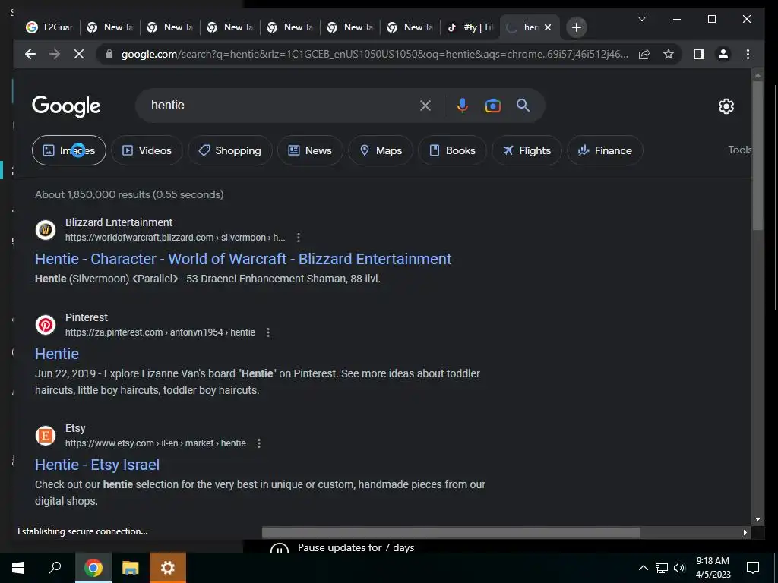Open options for the Pinterest result
The width and height of the screenshot is (778, 583).
point(268,332)
